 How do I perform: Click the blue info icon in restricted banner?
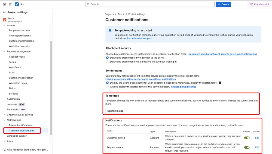110,30
